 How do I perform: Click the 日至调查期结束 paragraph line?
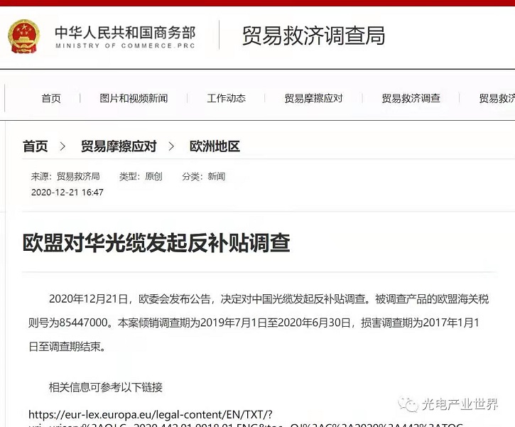click(x=67, y=347)
